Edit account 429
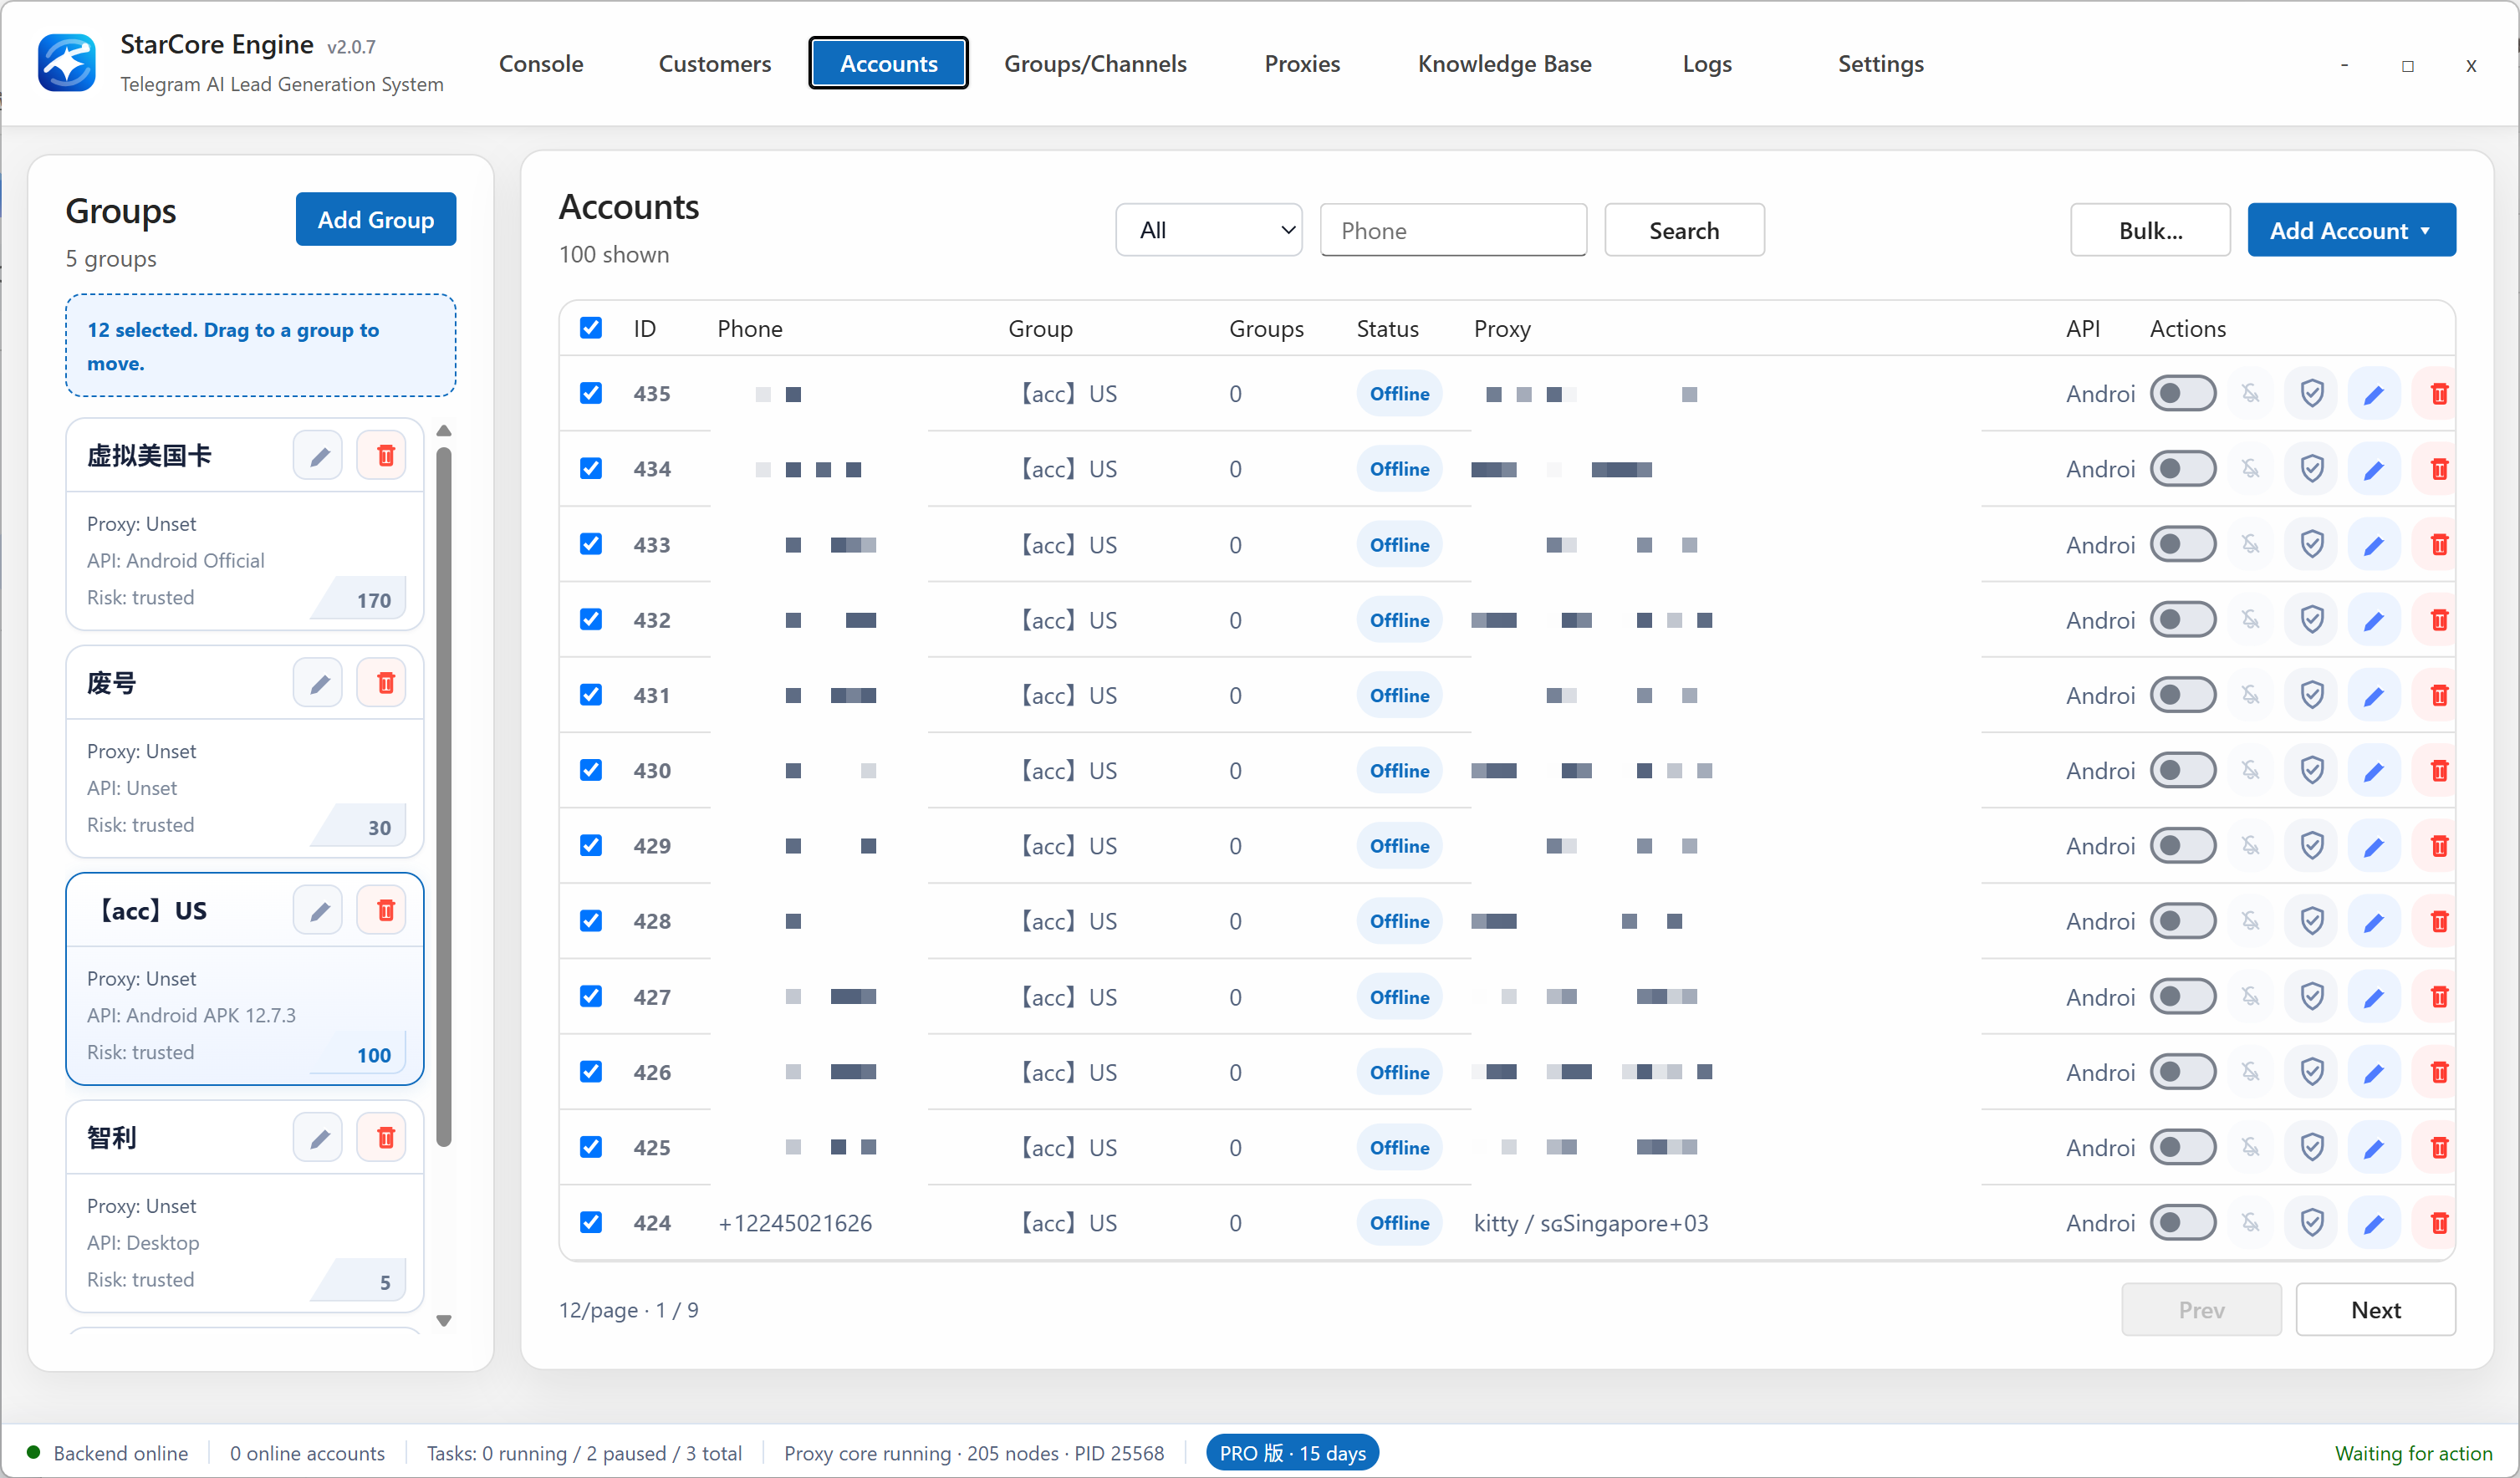 2374,845
